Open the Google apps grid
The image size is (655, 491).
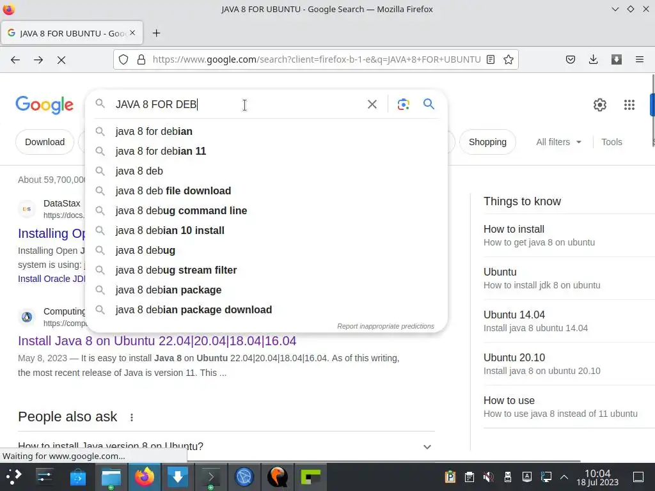629,105
